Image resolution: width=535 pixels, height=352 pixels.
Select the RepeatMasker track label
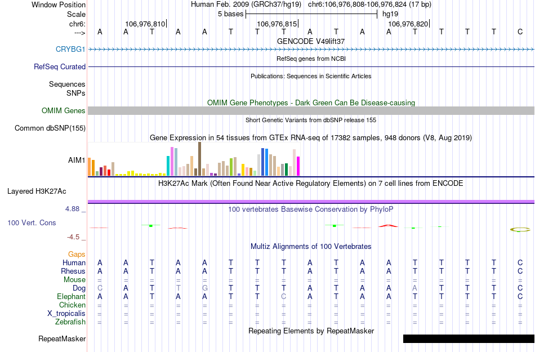point(62,338)
